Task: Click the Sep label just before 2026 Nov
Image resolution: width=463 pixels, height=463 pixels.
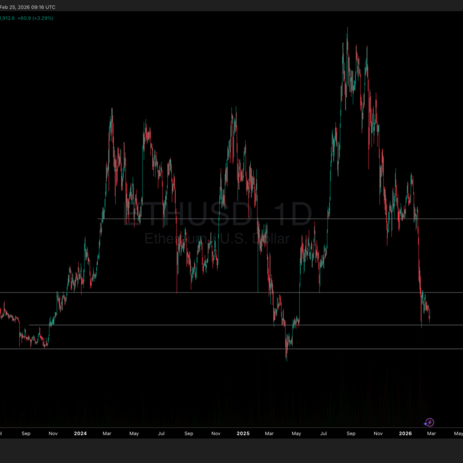Action: pyautogui.click(x=351, y=434)
